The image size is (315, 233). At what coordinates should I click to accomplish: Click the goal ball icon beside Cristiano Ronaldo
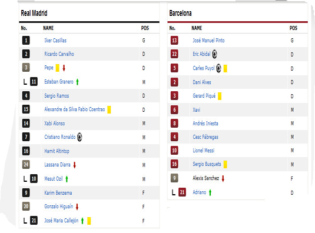pyautogui.click(x=79, y=137)
